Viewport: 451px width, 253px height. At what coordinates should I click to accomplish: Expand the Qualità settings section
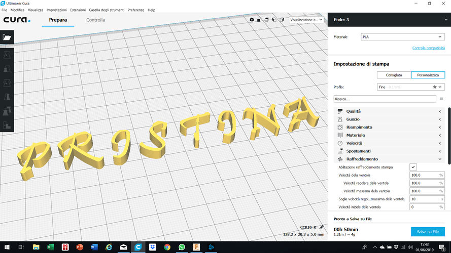(x=389, y=111)
